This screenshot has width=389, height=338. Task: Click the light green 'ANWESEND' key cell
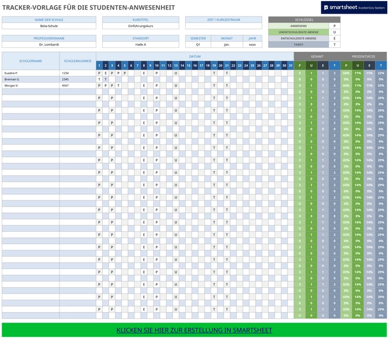click(x=298, y=26)
